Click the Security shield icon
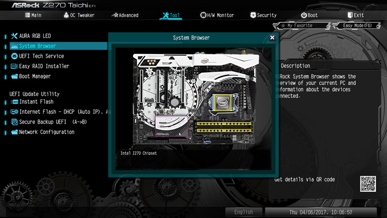The height and width of the screenshot is (218, 387). (253, 15)
